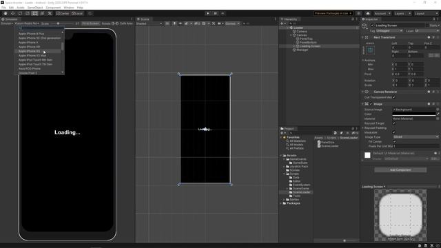The height and width of the screenshot is (248, 441).
Task: Select the Scale tool in the toolbar
Action: pyautogui.click(x=28, y=14)
